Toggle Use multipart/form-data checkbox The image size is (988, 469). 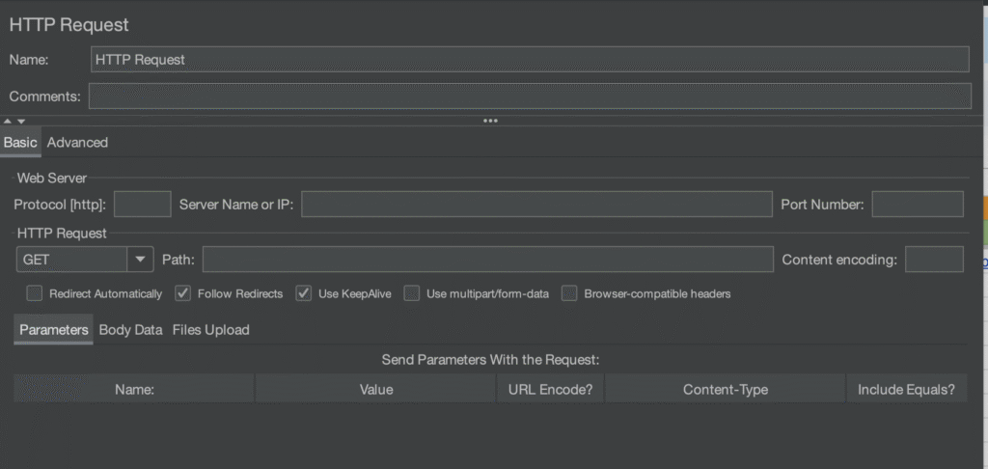tap(412, 293)
